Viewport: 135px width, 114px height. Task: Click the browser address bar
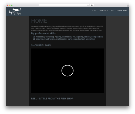click(x=64, y=5)
